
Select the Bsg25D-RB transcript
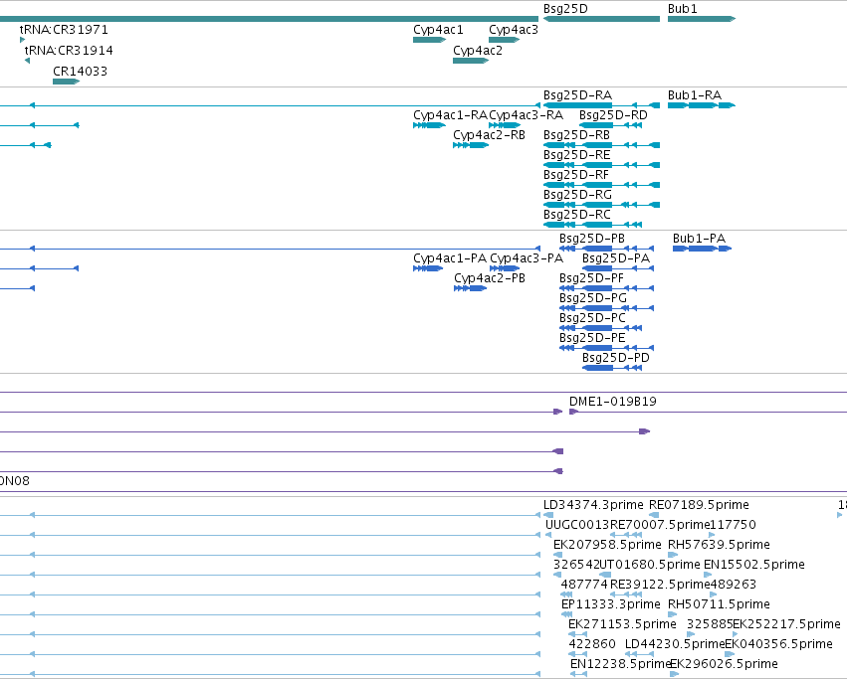pos(601,145)
